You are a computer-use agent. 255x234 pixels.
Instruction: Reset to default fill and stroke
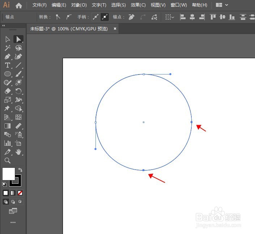(4, 184)
